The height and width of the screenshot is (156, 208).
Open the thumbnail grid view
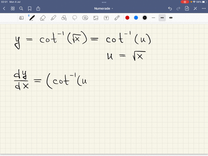click(13, 9)
